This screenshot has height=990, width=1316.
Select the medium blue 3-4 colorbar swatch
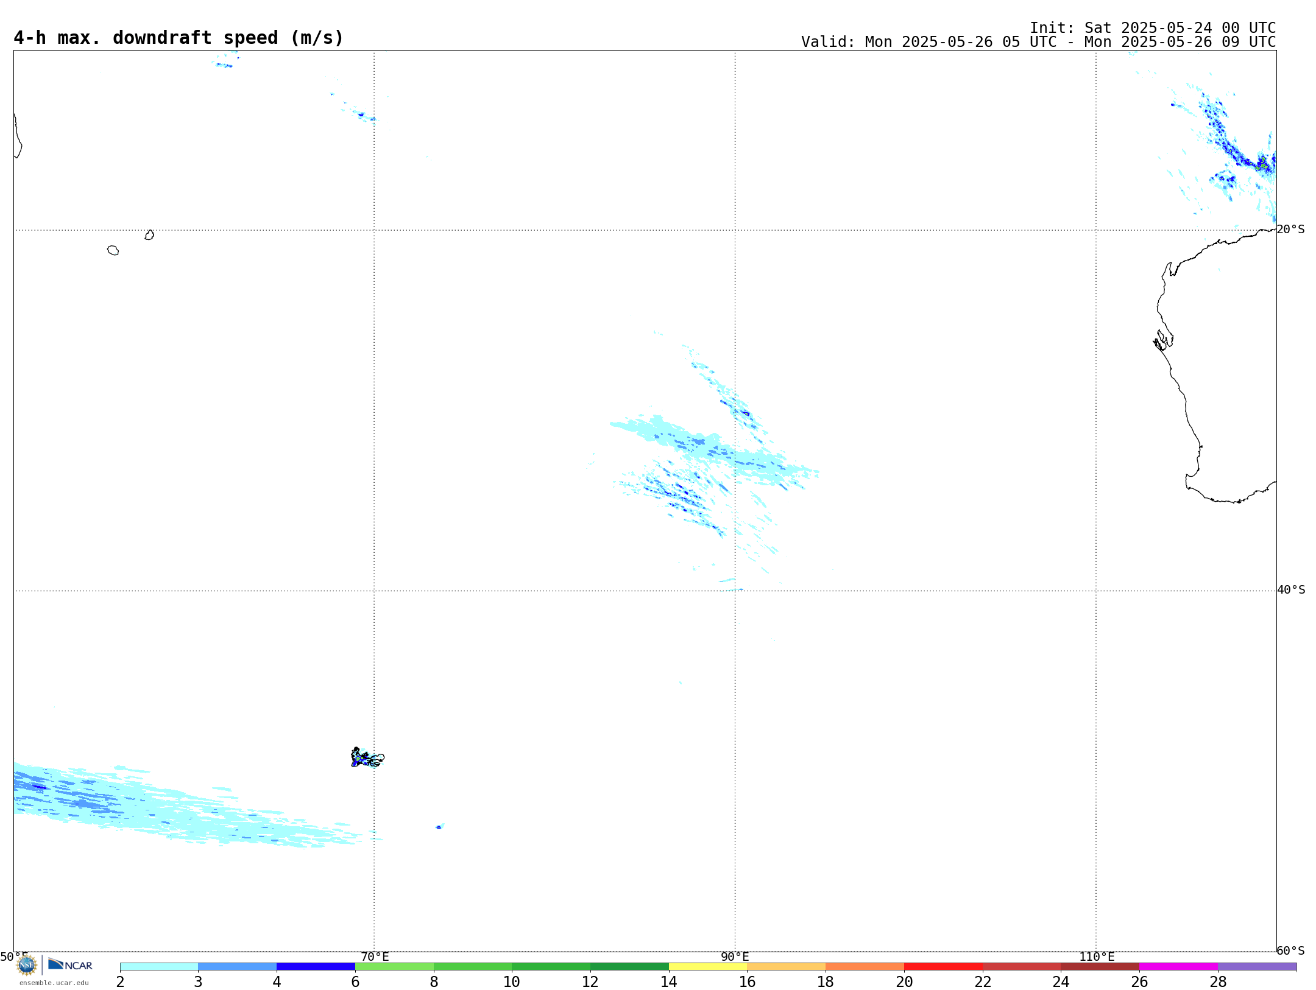click(238, 967)
